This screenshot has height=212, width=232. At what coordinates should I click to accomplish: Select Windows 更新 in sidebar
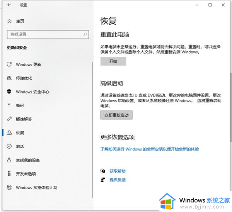29,64
